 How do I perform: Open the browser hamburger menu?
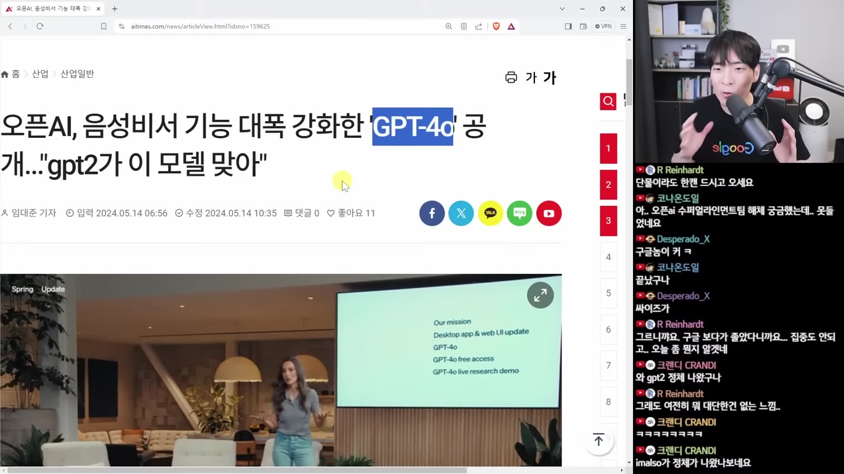tap(623, 26)
